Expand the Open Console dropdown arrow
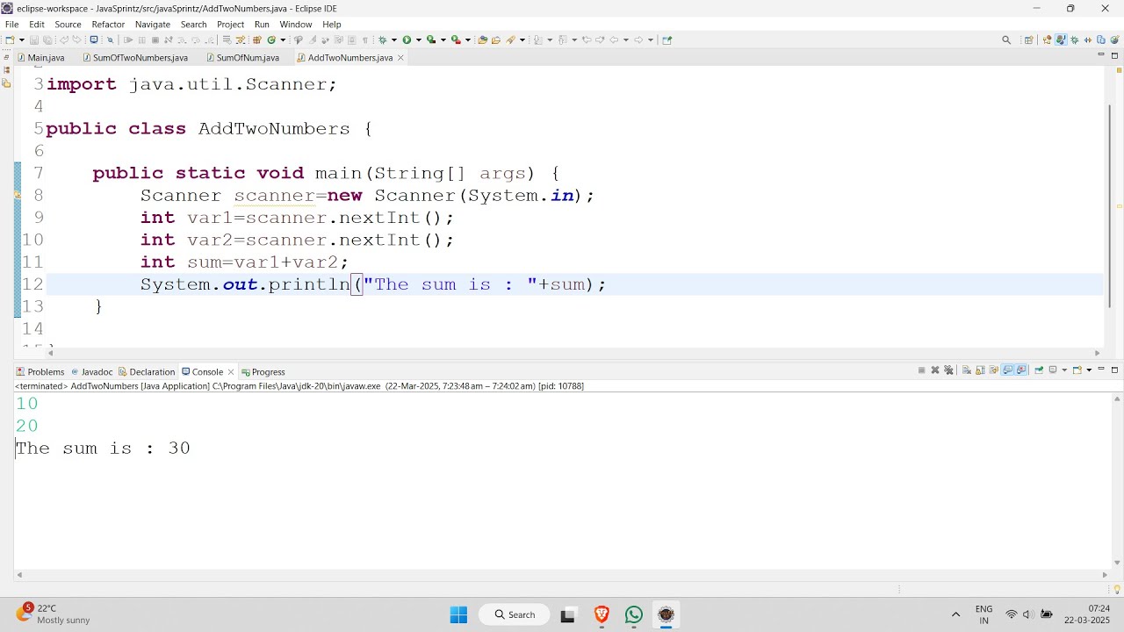Screen dimensions: 1124x632 1089,370
